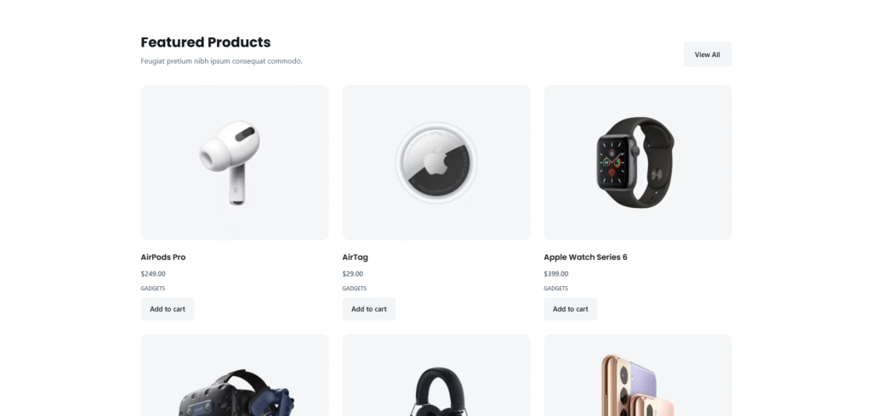Screen dimensions: 871x416
Task: Select GADGETS category under Apple Watch
Action: pos(556,289)
